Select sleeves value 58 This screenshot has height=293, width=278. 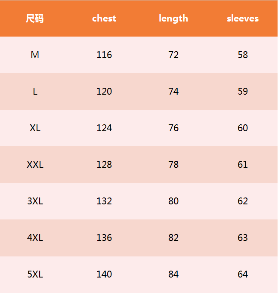click(x=243, y=55)
